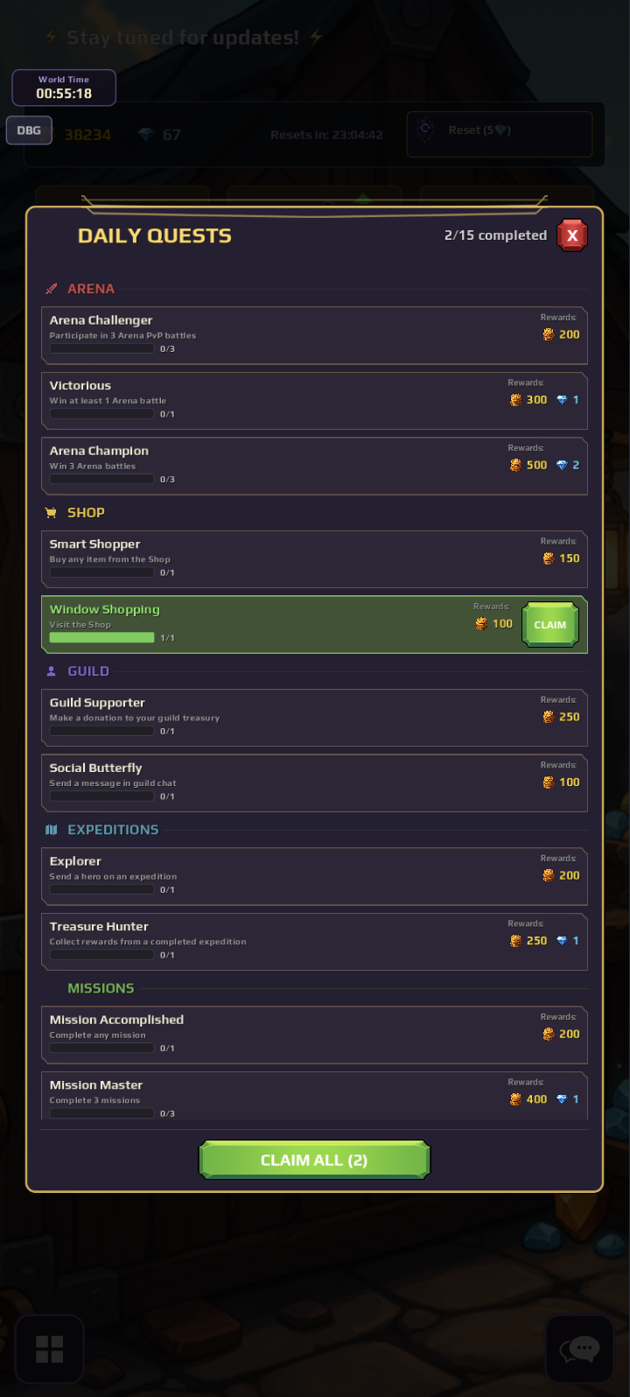
Task: Click the World Time display
Action: coord(63,87)
